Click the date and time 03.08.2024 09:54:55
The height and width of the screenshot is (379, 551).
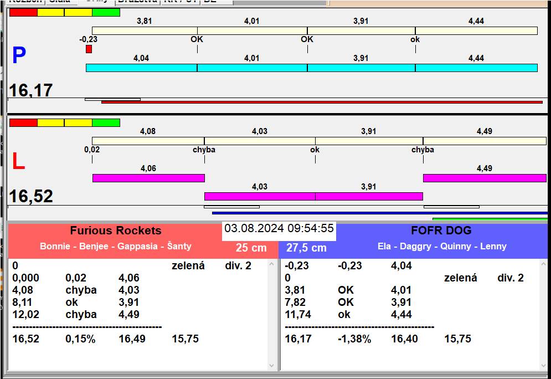(x=279, y=228)
